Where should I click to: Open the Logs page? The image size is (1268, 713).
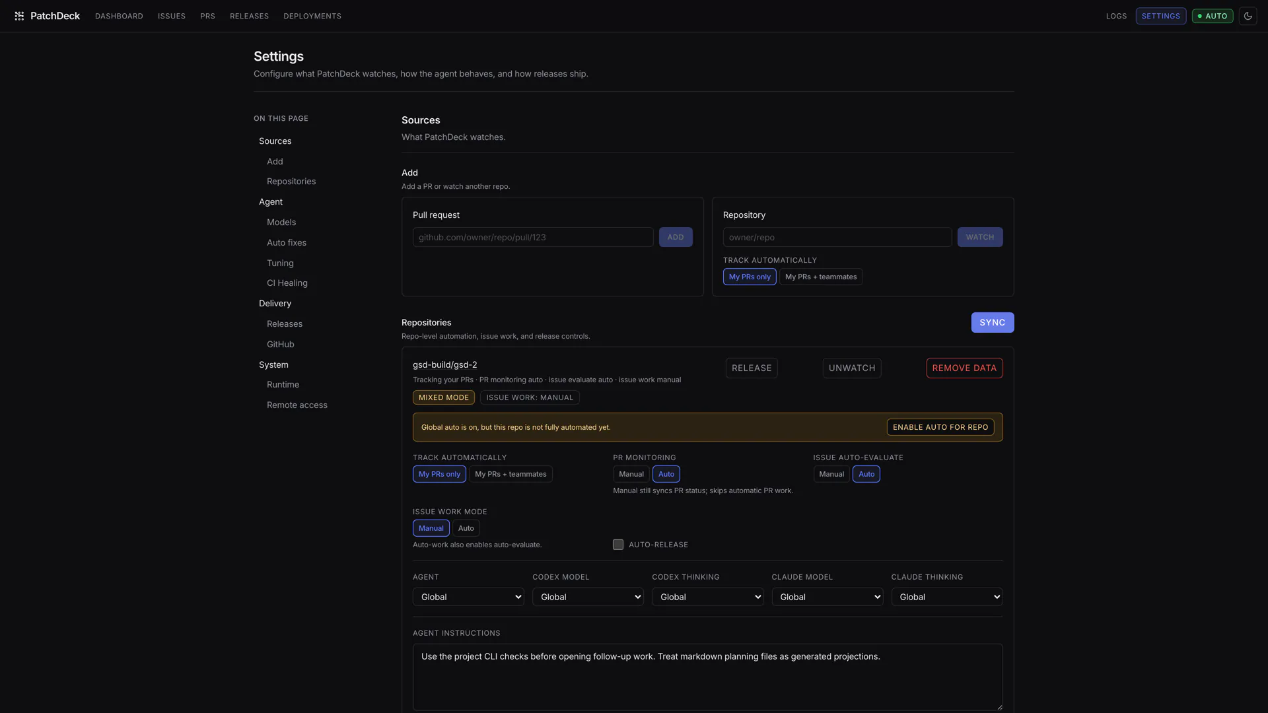[1116, 16]
